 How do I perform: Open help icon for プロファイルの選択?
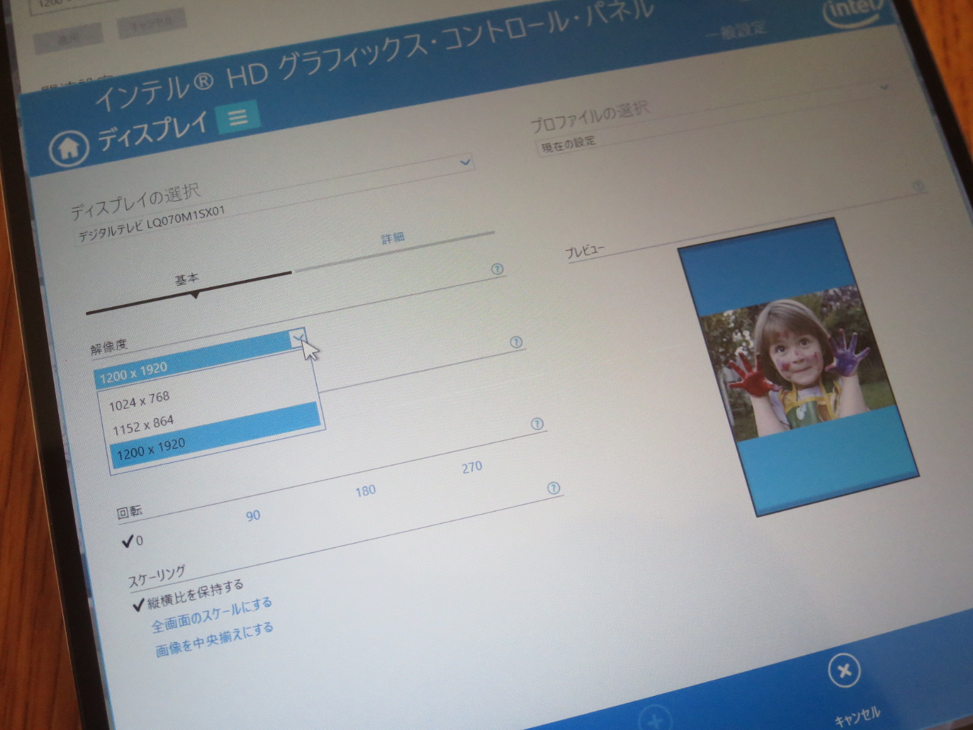coord(918,186)
